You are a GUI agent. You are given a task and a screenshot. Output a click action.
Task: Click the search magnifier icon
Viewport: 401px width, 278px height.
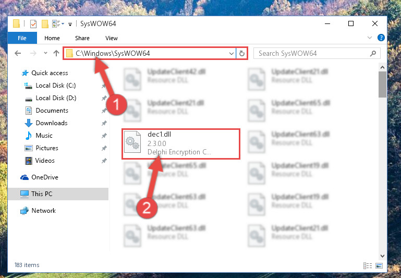click(373, 53)
